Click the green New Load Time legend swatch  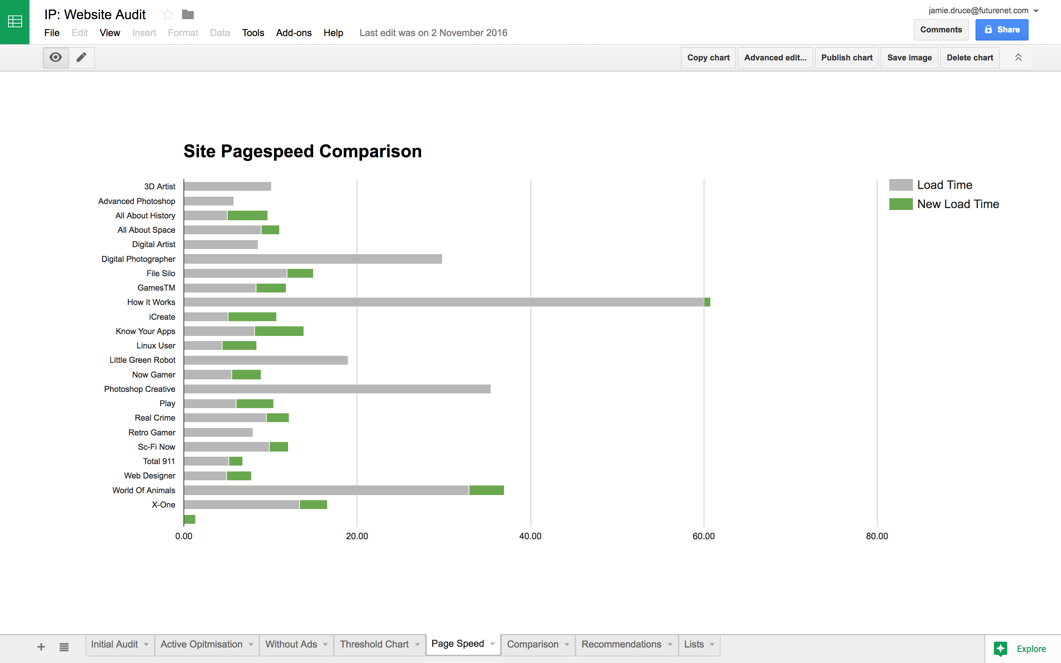[x=900, y=204]
